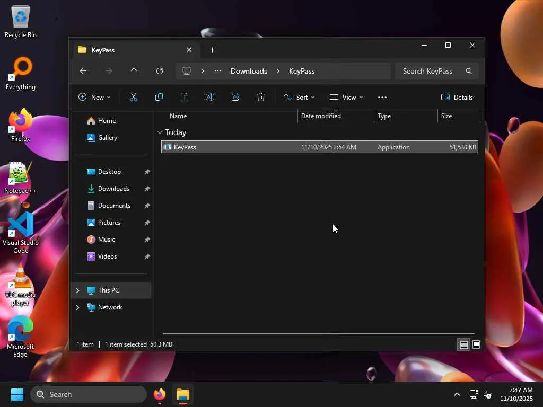Click pin icon next to Documents
This screenshot has width=543, height=407.
pyautogui.click(x=147, y=206)
